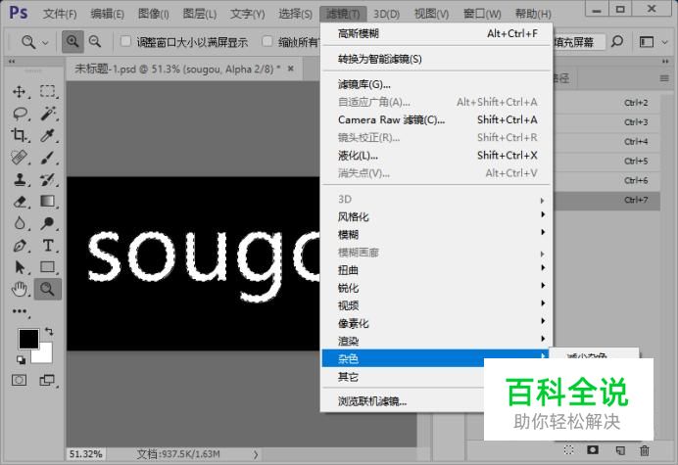Select the Blur tool

[x=19, y=223]
